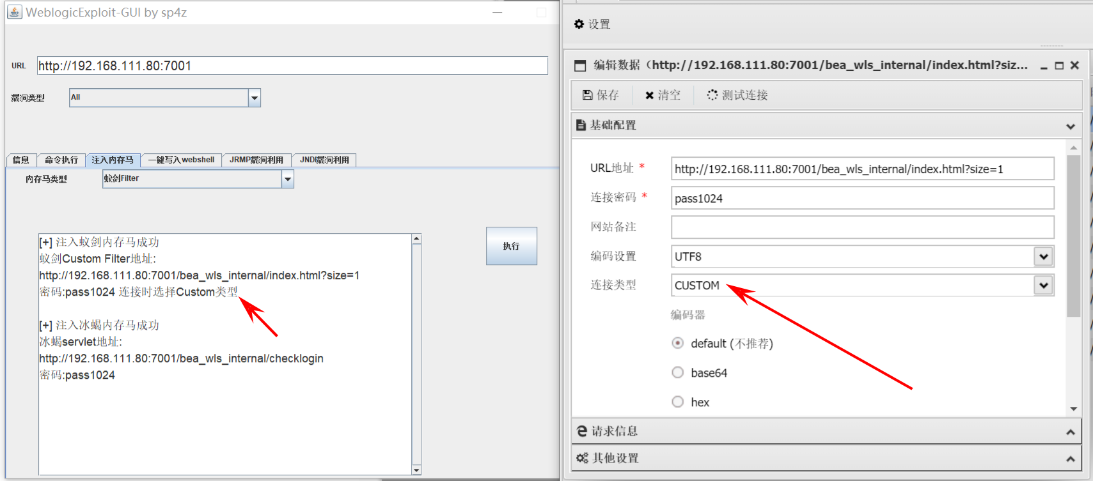Click the 基础配置 panel scrollbar thumb
The height and width of the screenshot is (481, 1093).
[x=1074, y=236]
